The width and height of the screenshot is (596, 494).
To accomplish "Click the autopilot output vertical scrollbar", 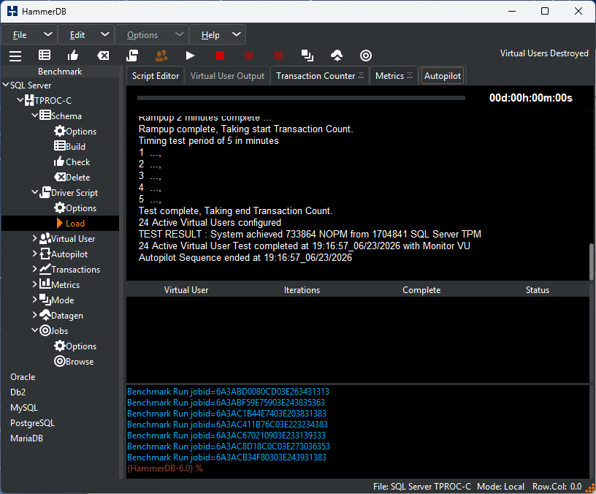I will tap(592, 262).
